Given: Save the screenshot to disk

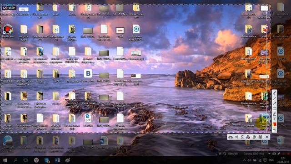Looking at the screenshot, I should tap(261, 137).
